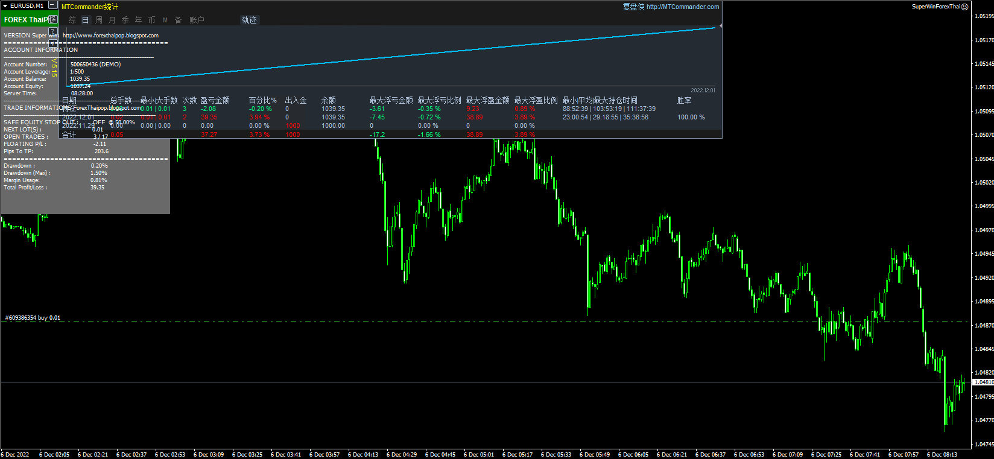Image resolution: width=994 pixels, height=459 pixels.
Task: Open the 备 notes tab
Action: (x=179, y=20)
